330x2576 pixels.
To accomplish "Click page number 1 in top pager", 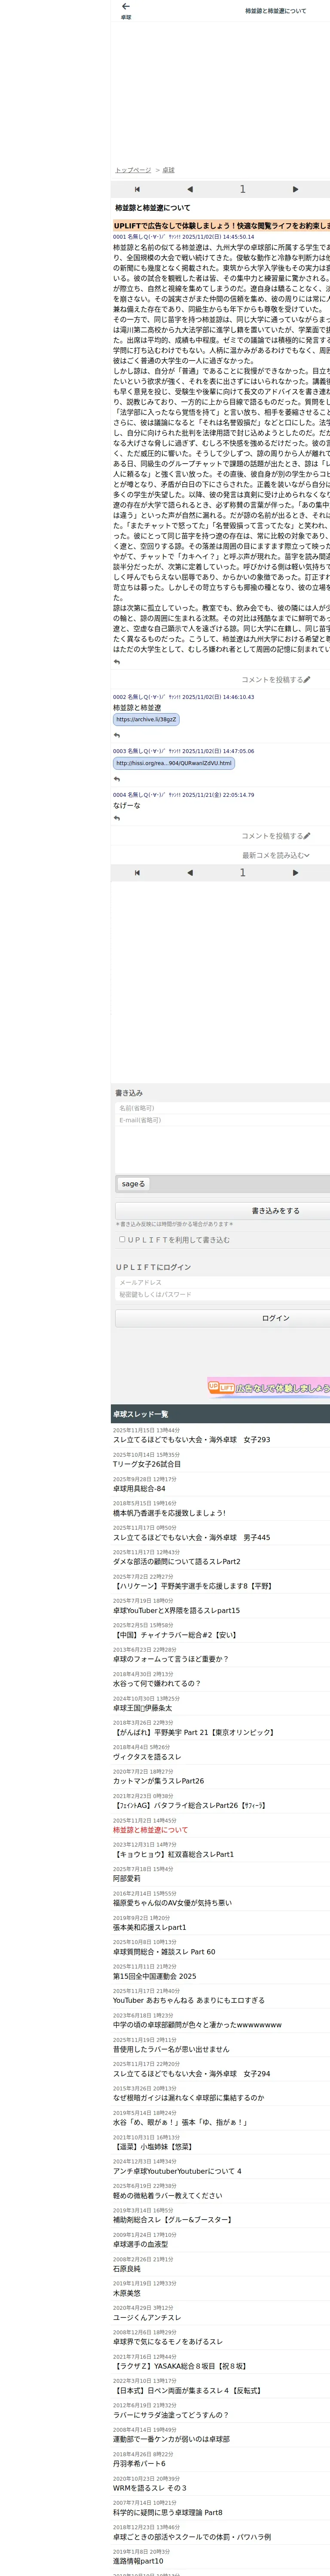I will pyautogui.click(x=242, y=189).
